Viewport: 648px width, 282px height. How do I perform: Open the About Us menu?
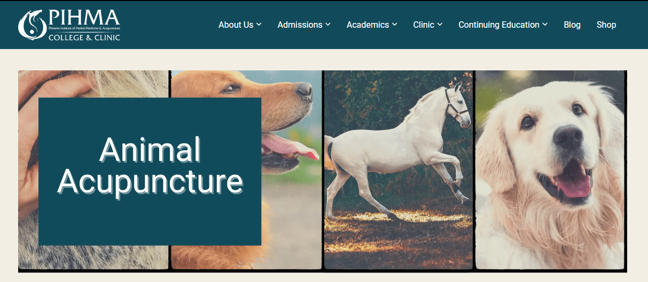[x=240, y=25]
